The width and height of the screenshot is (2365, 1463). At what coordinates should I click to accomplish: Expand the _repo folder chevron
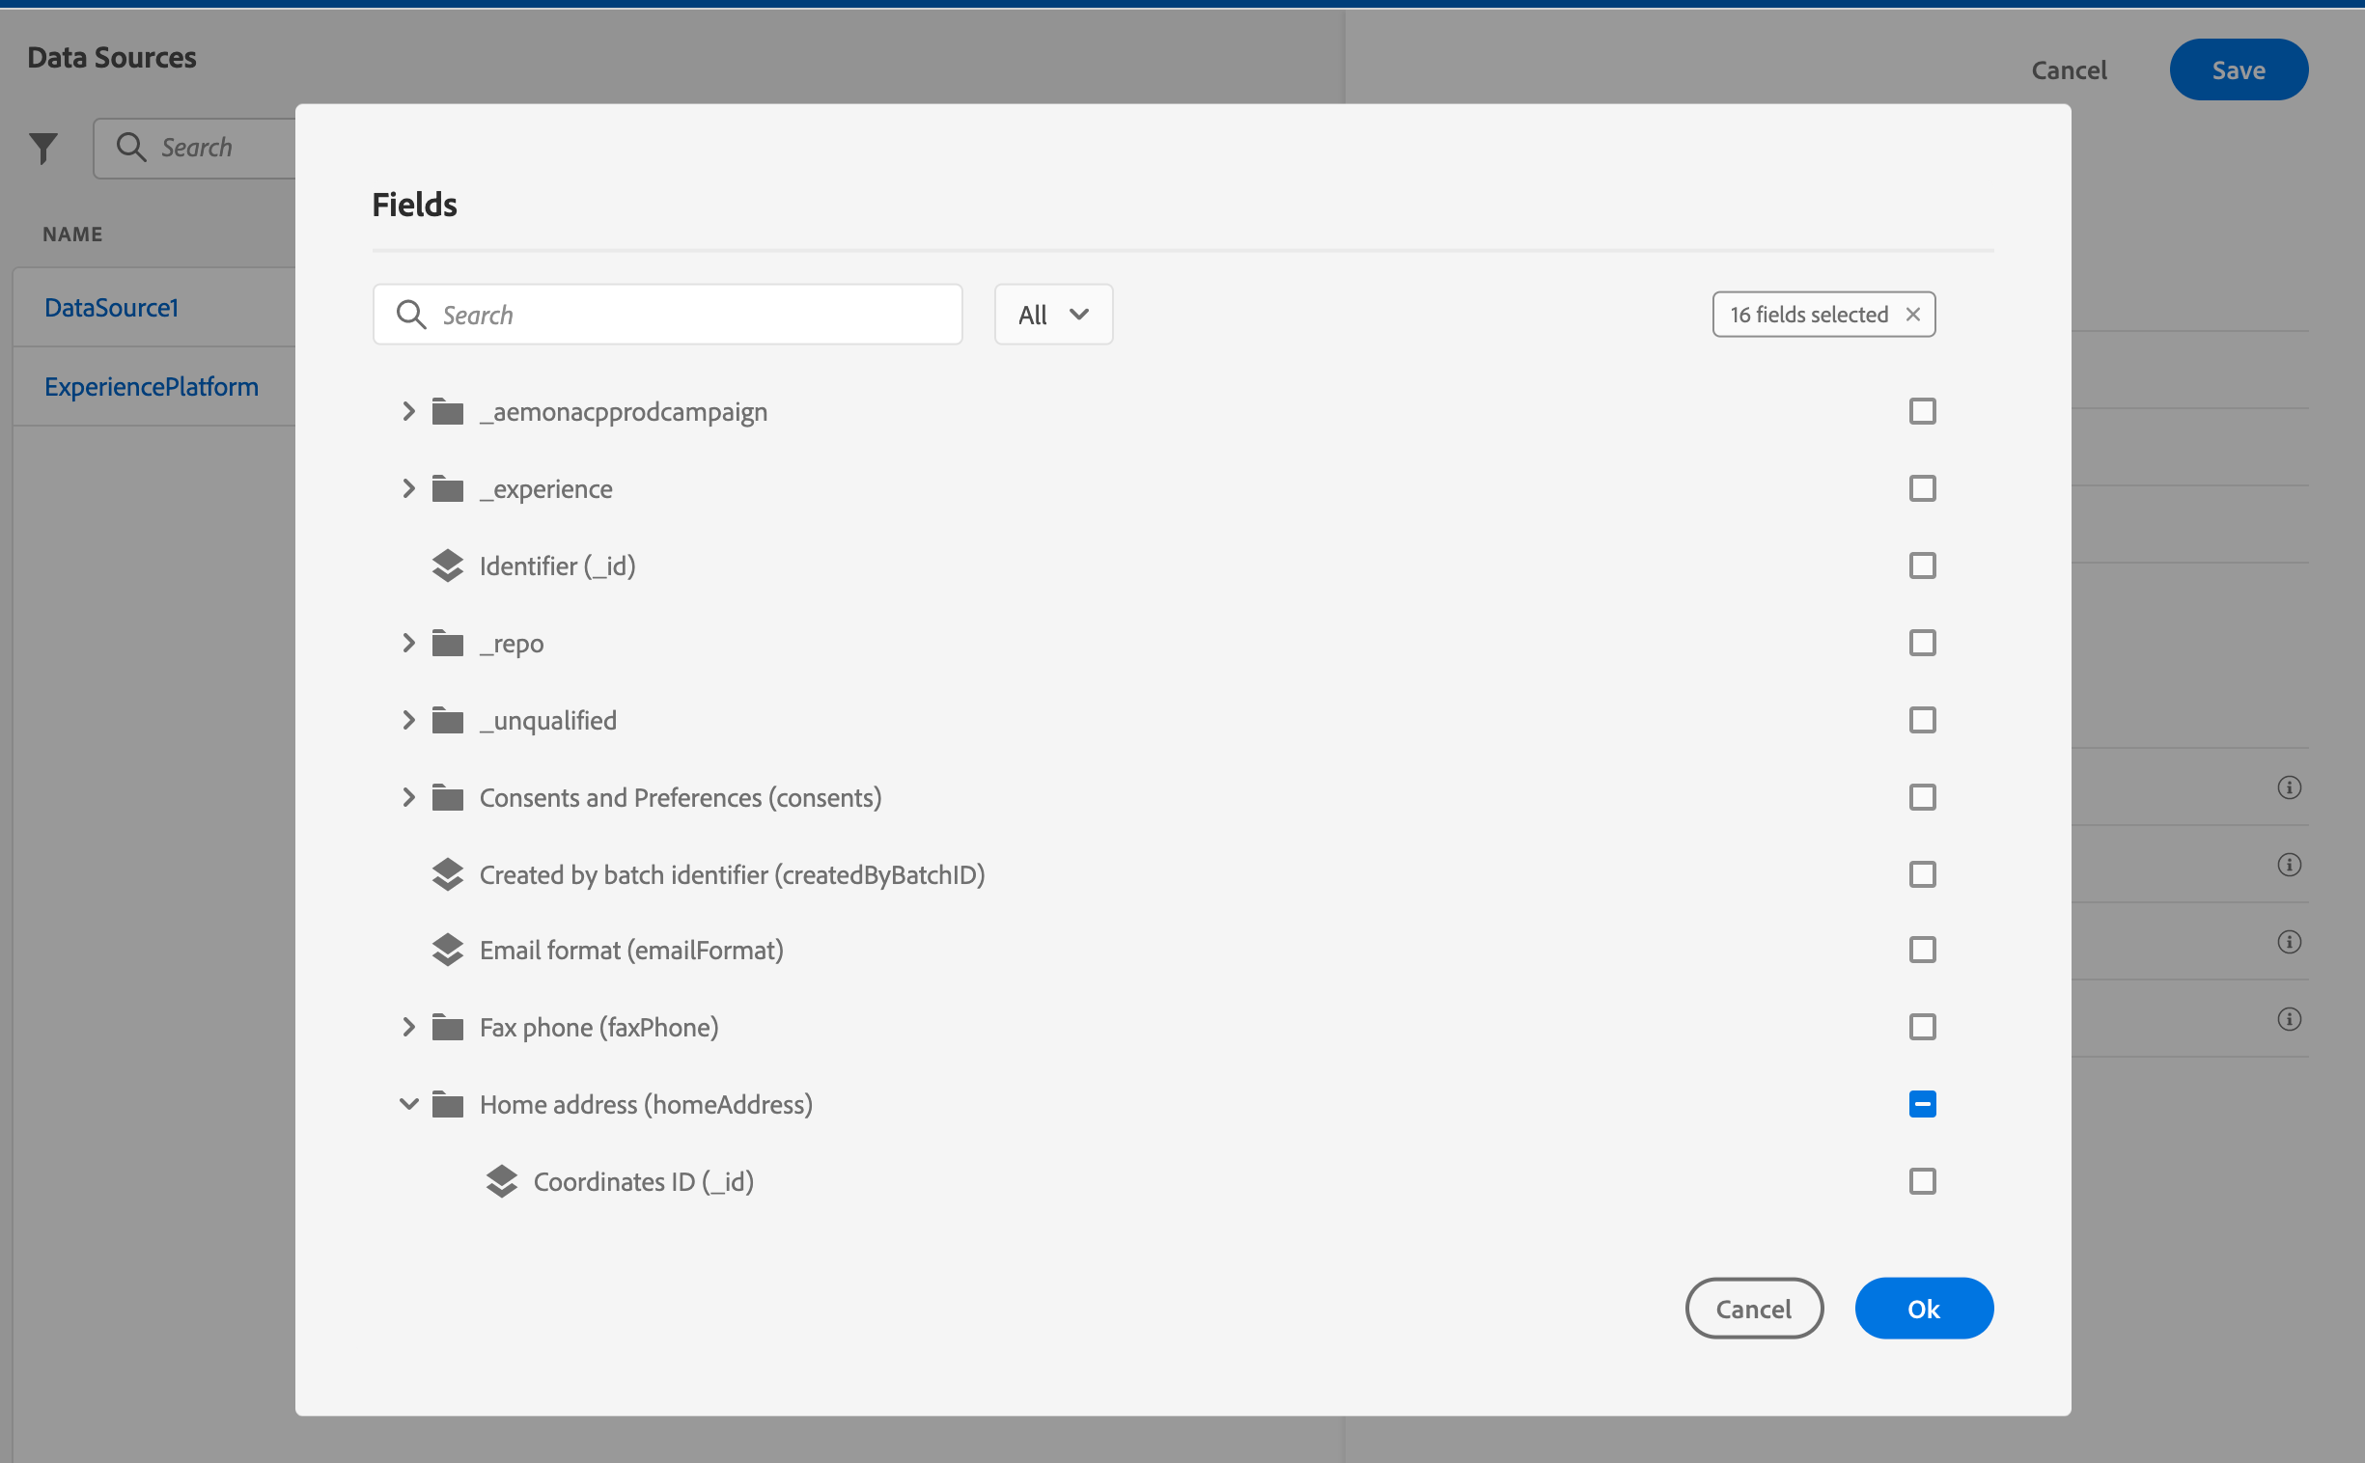tap(408, 644)
